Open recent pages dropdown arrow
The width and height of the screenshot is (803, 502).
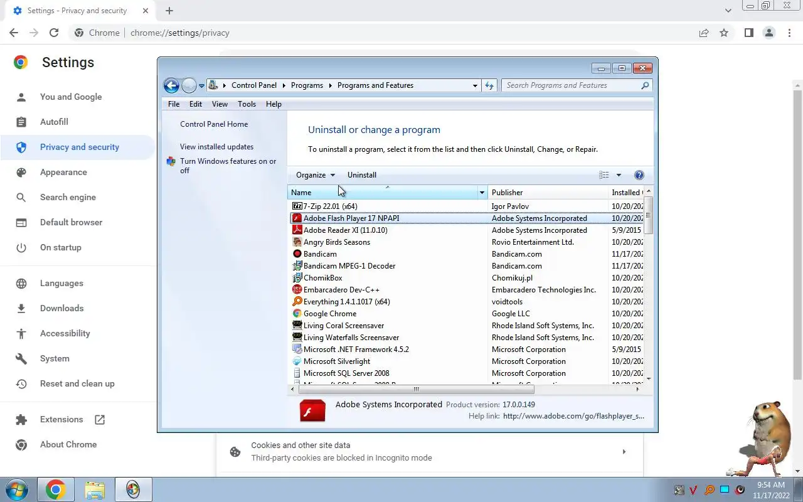point(202,85)
